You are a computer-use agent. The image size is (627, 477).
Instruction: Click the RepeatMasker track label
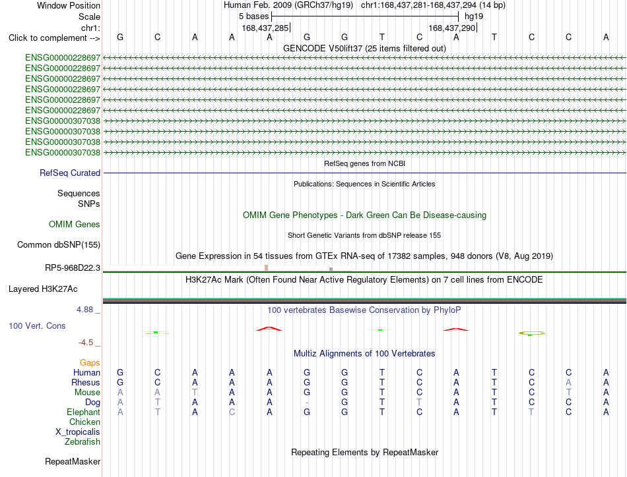(73, 461)
